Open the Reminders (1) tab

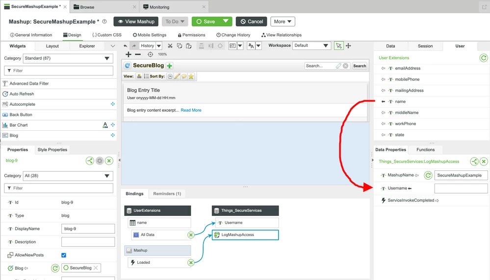click(167, 194)
